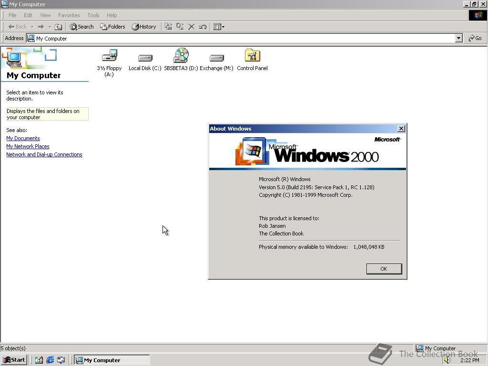The width and height of the screenshot is (488, 366).
Task: Click the Forward arrow toolbar button
Action: click(41, 27)
